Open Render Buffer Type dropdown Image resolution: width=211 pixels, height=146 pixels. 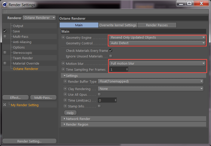pos(151,81)
